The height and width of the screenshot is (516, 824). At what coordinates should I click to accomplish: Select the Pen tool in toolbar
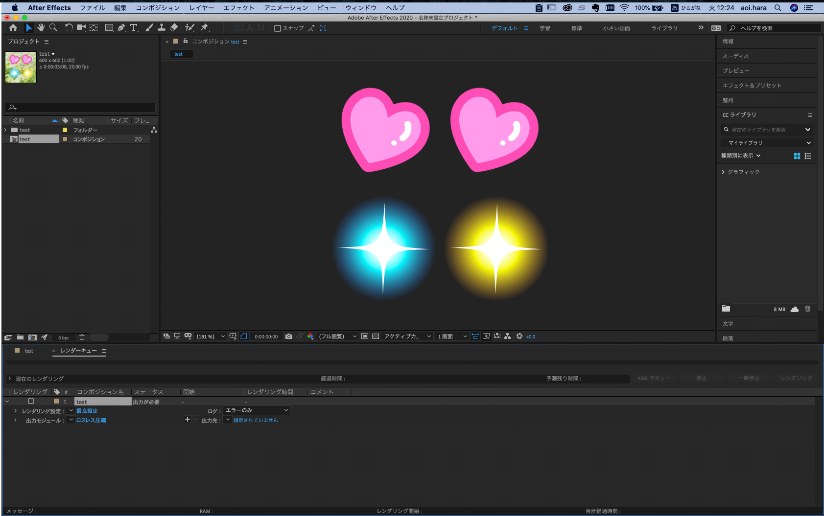(121, 28)
